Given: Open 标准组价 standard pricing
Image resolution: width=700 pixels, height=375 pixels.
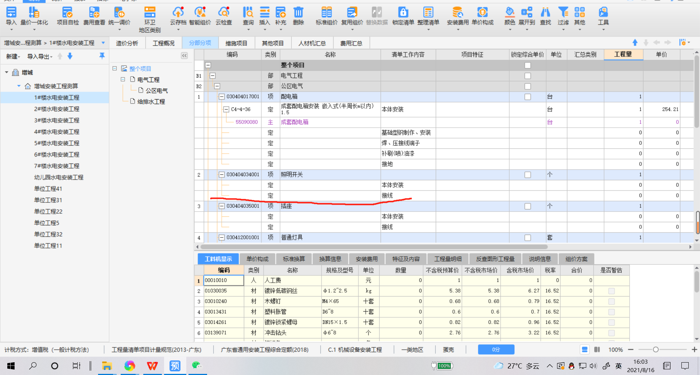Looking at the screenshot, I should coord(326,16).
